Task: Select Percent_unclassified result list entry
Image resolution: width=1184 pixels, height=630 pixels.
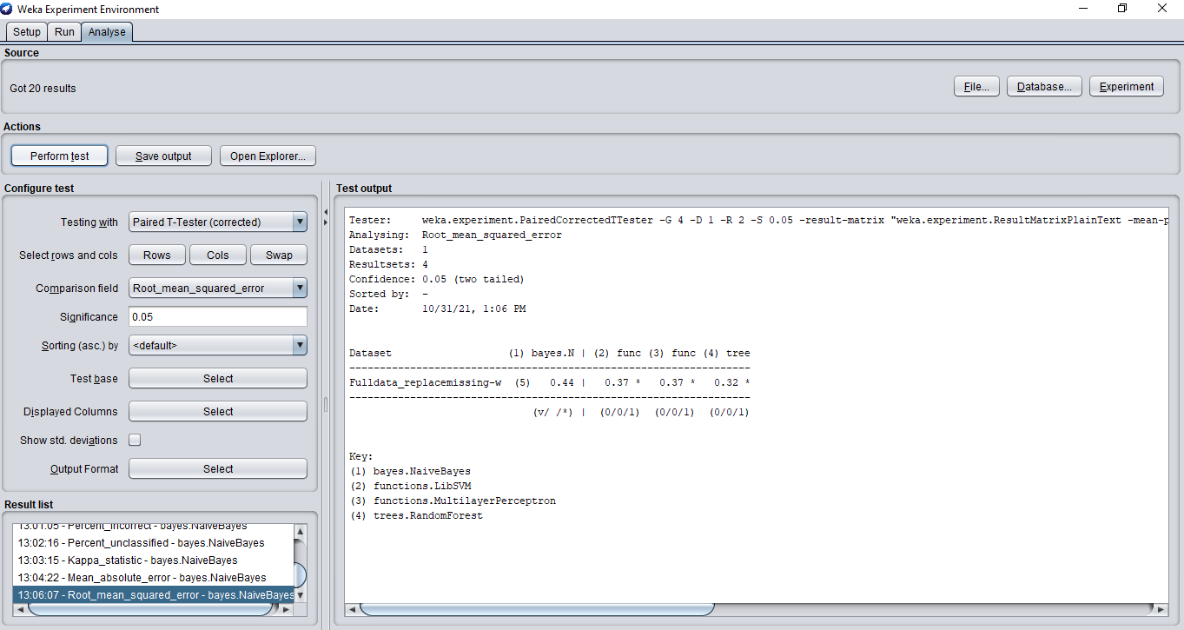Action: (154, 543)
